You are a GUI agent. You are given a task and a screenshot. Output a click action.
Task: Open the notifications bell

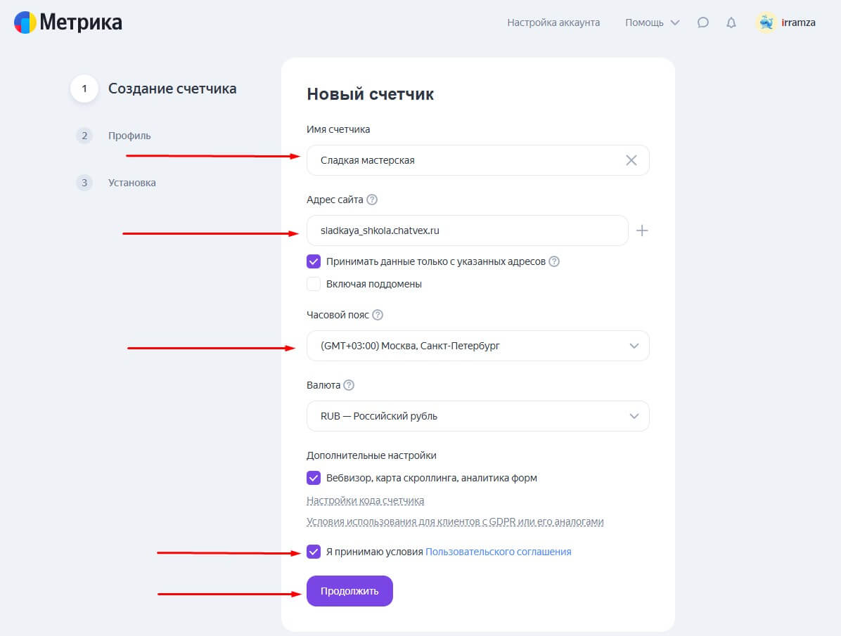click(731, 22)
